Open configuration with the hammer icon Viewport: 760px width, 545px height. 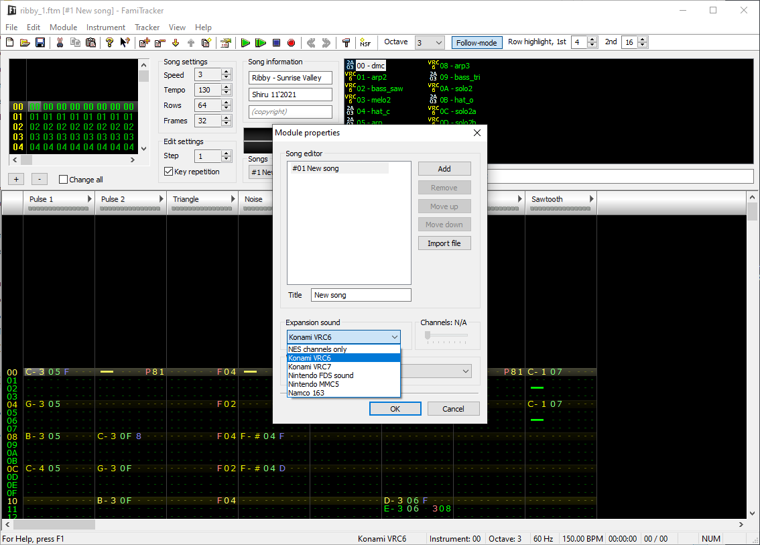346,43
